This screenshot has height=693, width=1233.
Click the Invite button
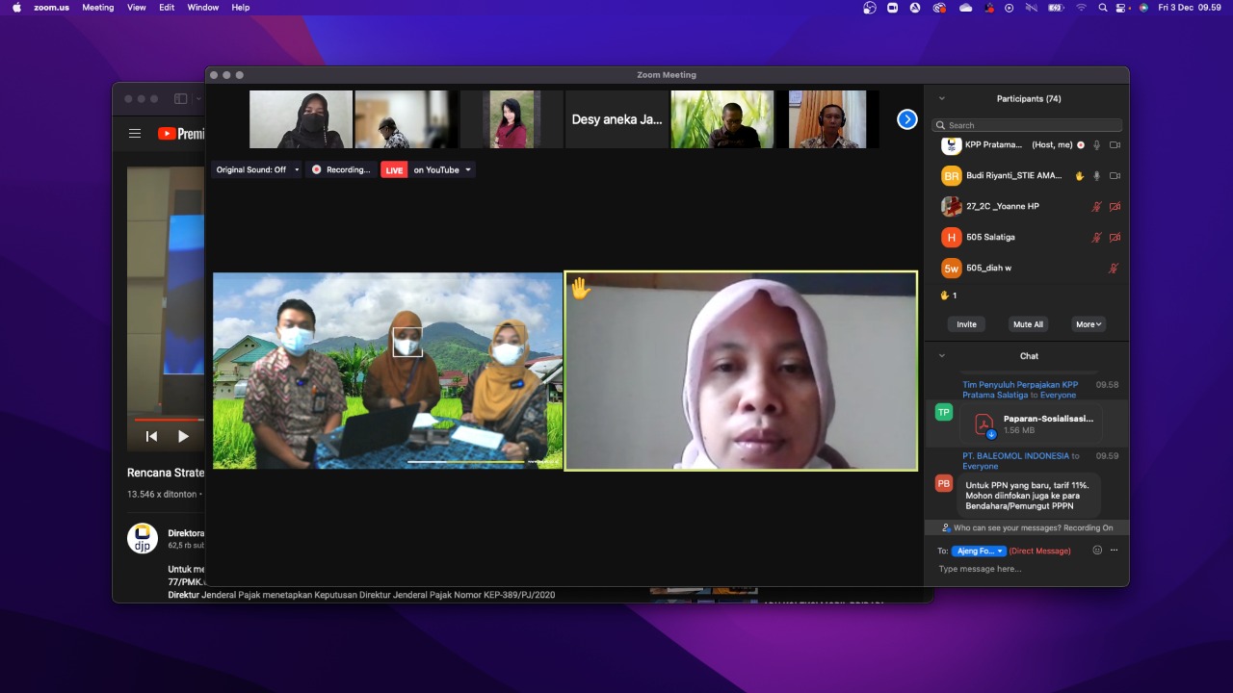(966, 324)
